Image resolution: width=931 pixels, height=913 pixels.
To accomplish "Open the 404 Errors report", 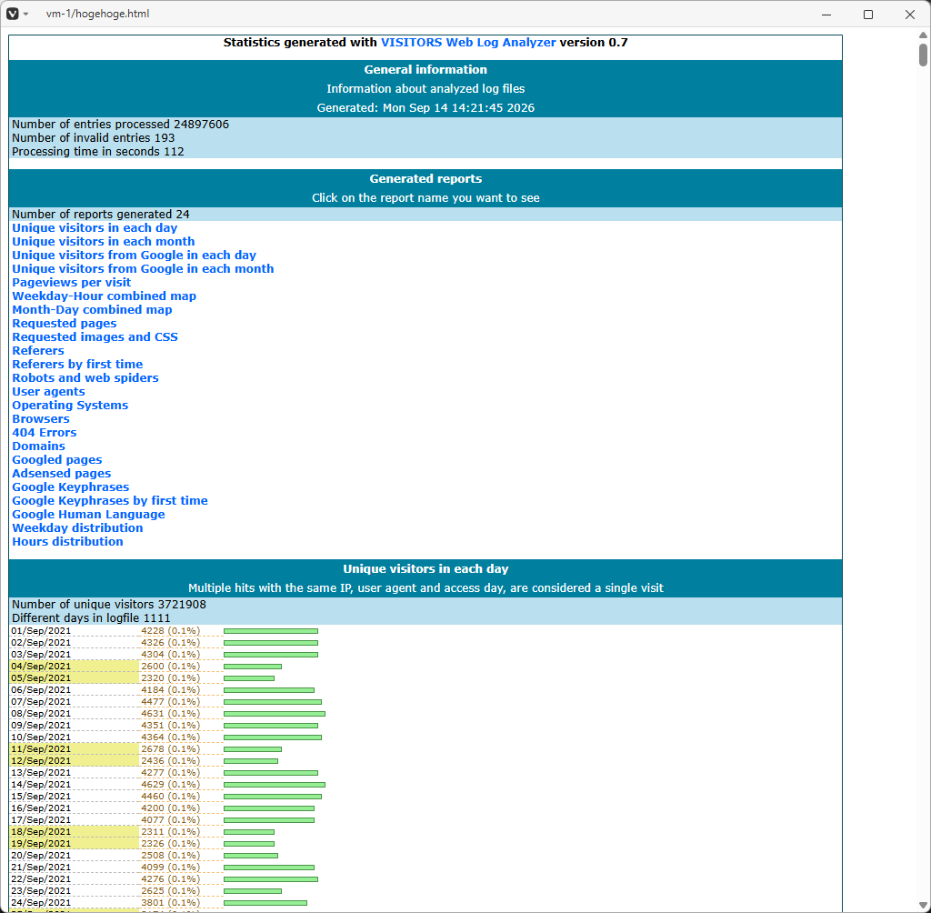I will 45,433.
